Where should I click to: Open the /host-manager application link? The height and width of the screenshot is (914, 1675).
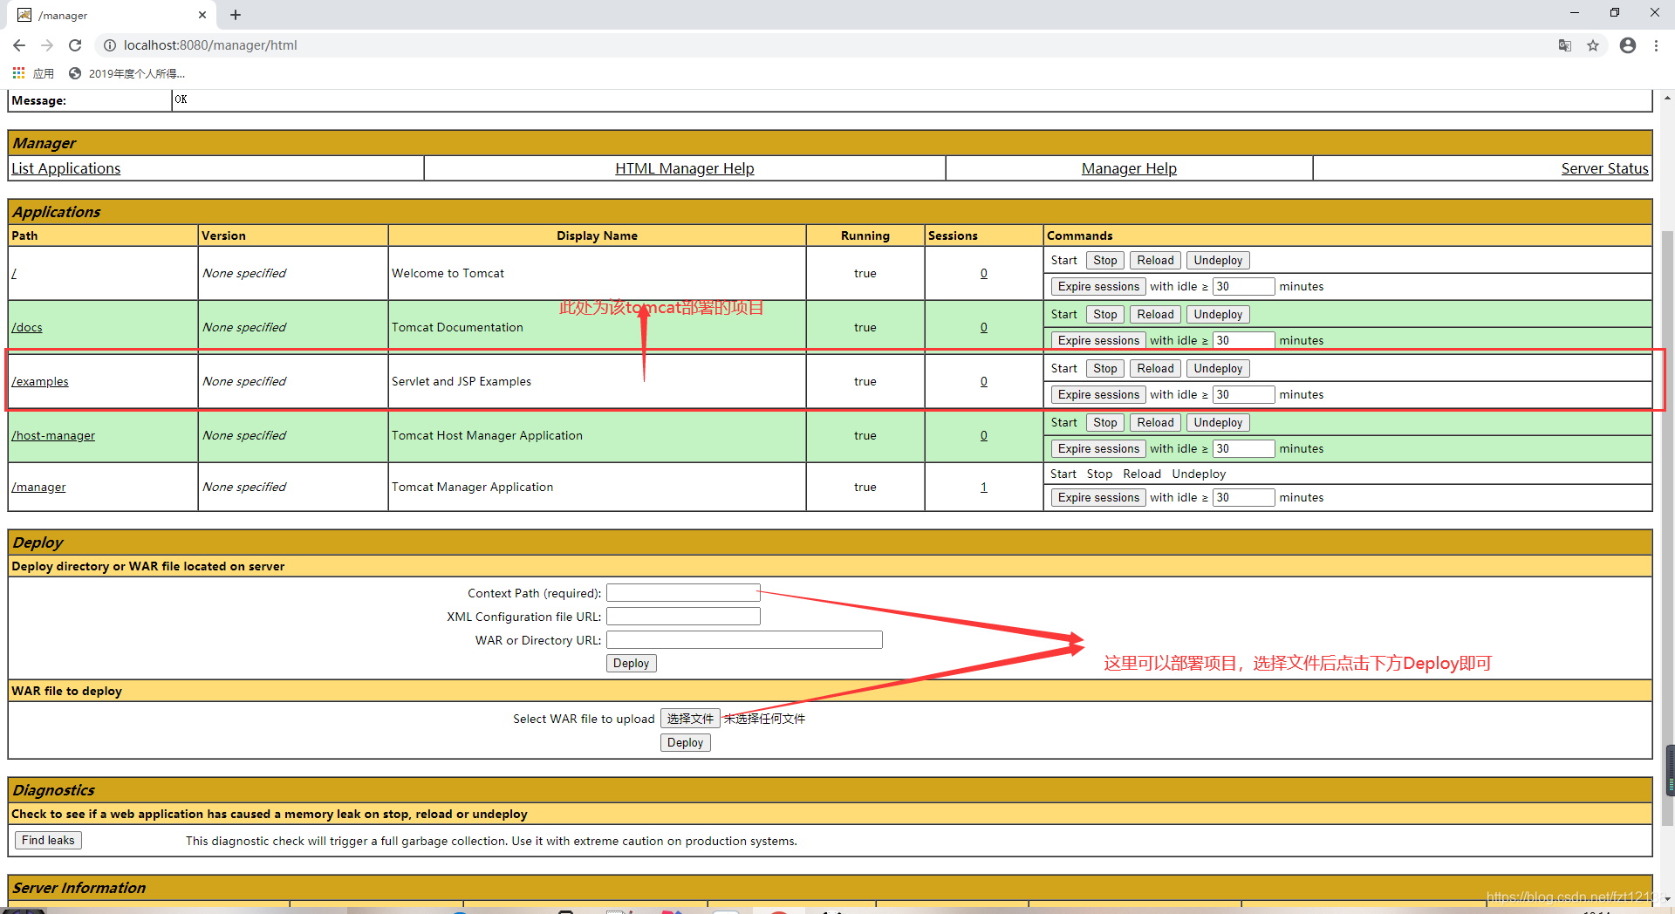coord(53,435)
